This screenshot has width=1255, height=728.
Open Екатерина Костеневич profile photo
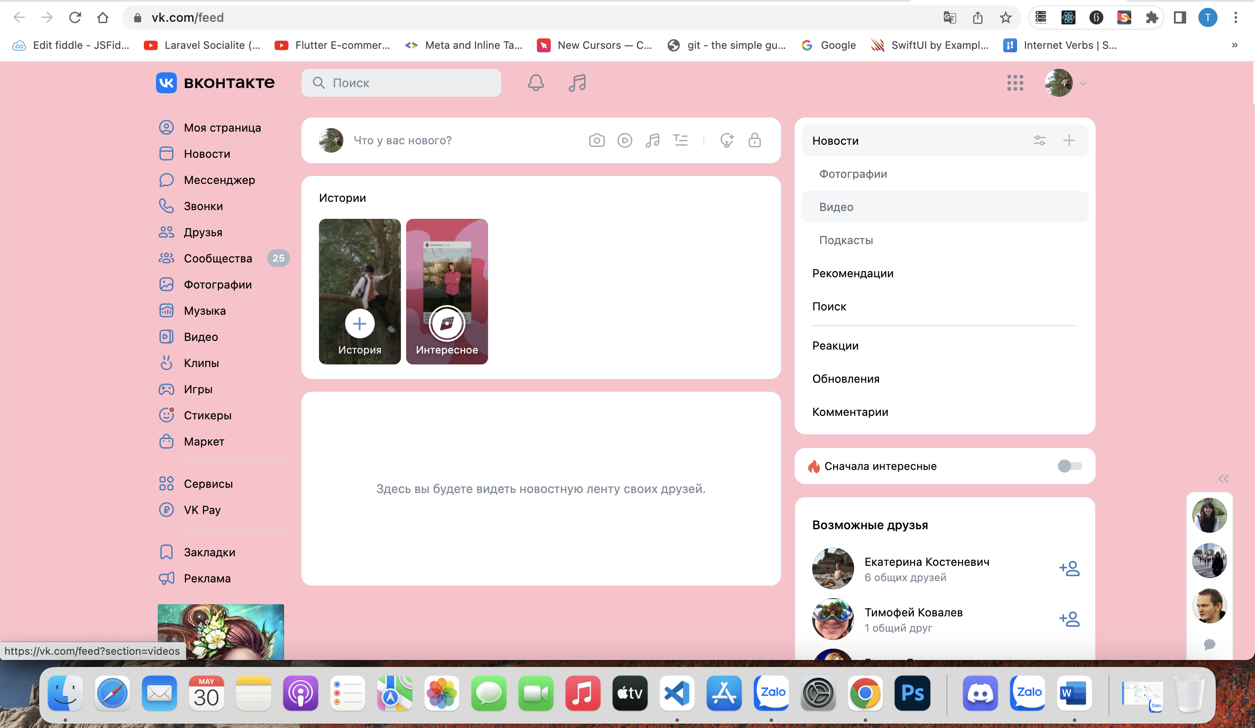click(833, 568)
